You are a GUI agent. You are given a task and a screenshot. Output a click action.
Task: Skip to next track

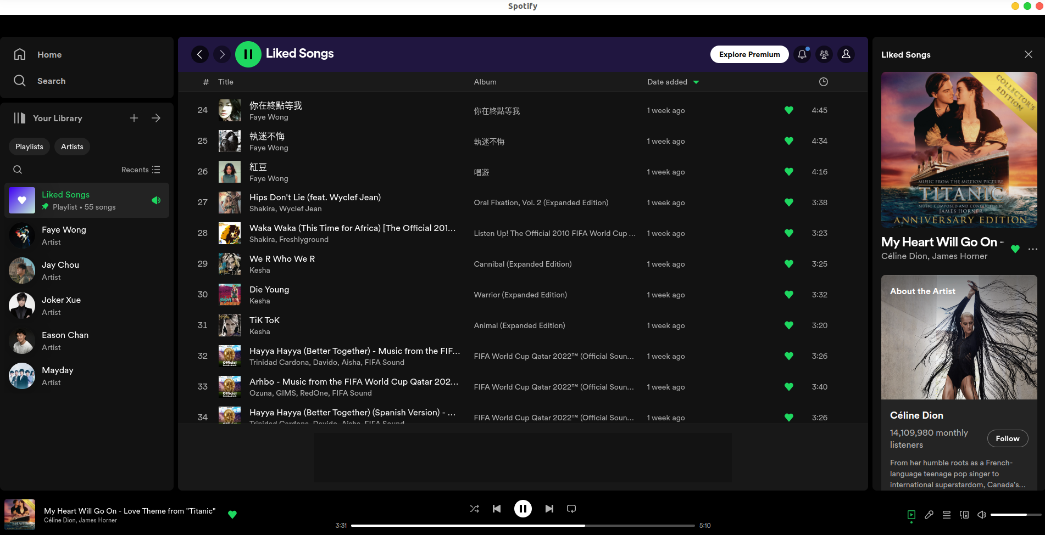pos(549,509)
